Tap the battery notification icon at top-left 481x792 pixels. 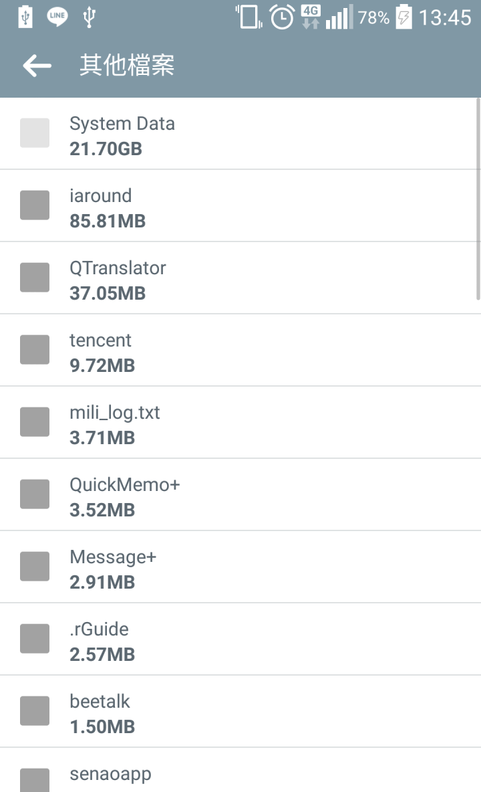25,17
